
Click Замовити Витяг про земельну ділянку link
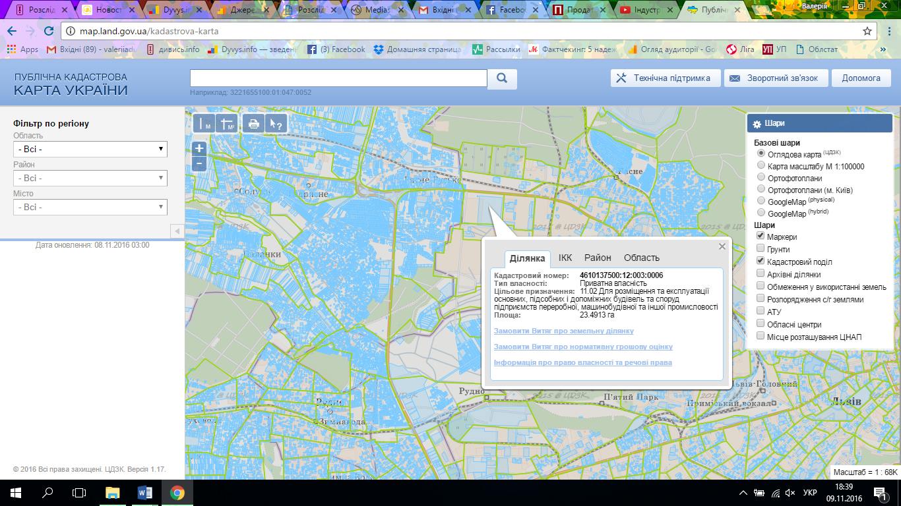[x=563, y=331]
